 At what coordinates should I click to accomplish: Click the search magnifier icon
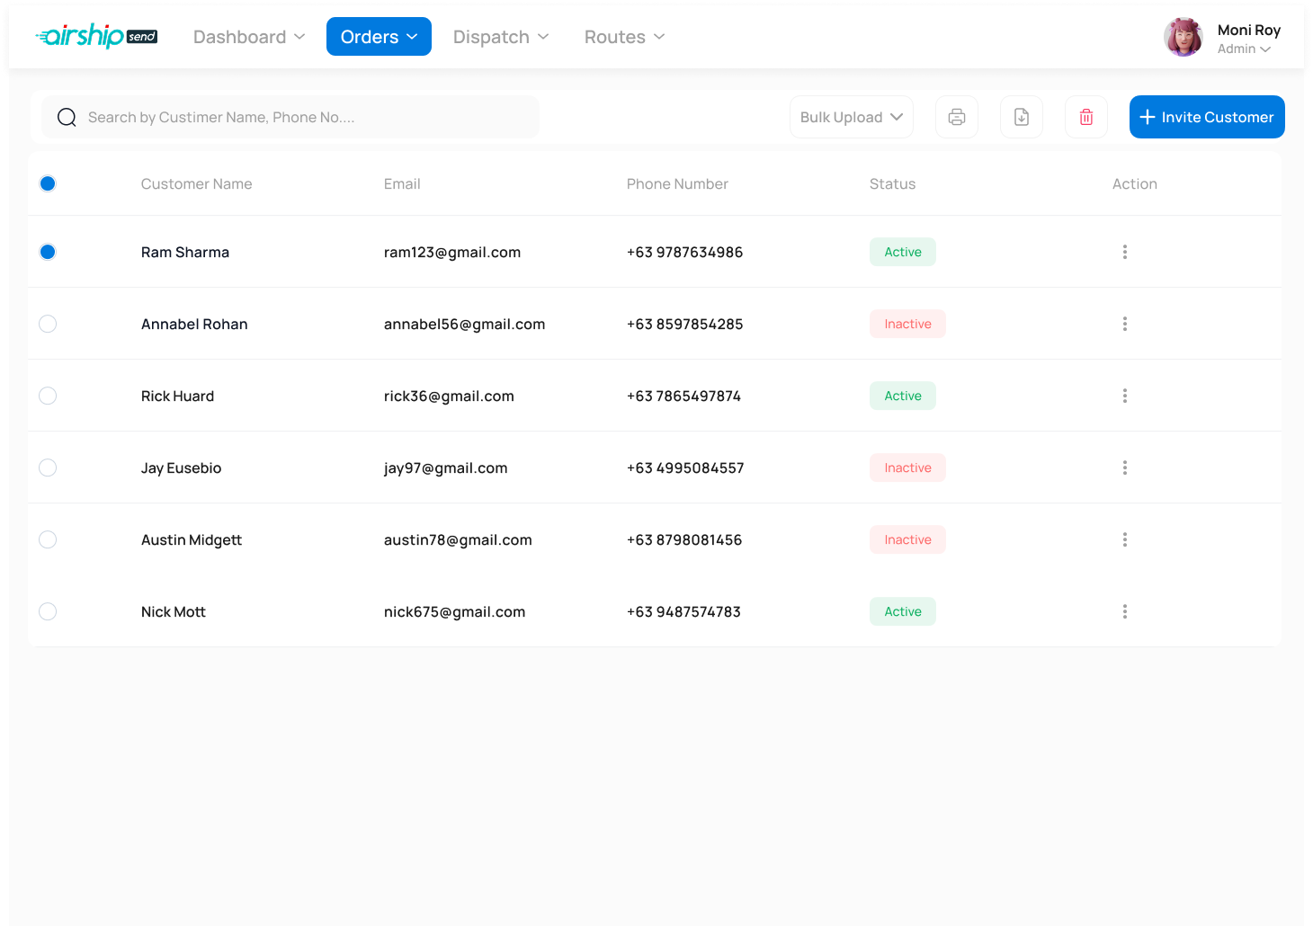(x=67, y=117)
